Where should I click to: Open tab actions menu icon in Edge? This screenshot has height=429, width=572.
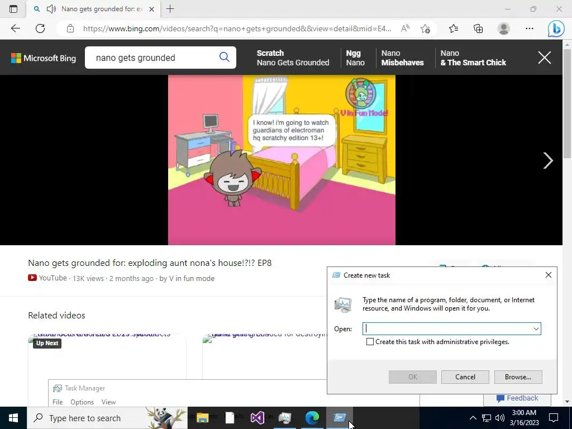click(x=13, y=9)
